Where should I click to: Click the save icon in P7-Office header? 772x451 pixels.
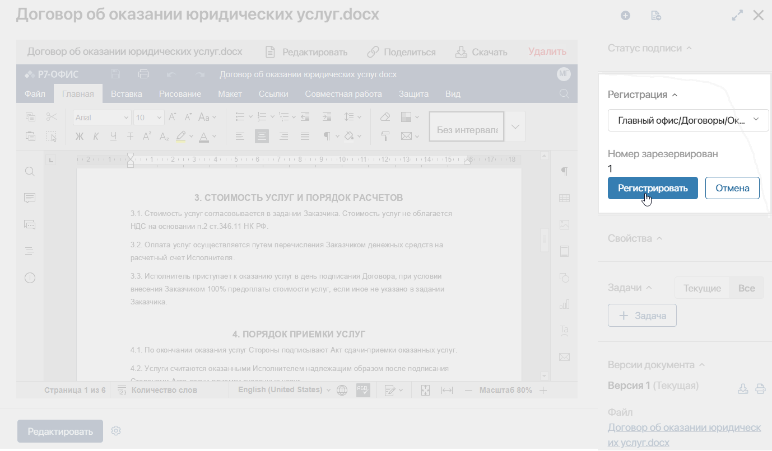pos(116,74)
